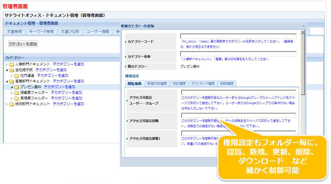The height and width of the screenshot is (184, 331).
Task: Click the 人事部門ドキュメント folder icon
Action: [x=11, y=65]
